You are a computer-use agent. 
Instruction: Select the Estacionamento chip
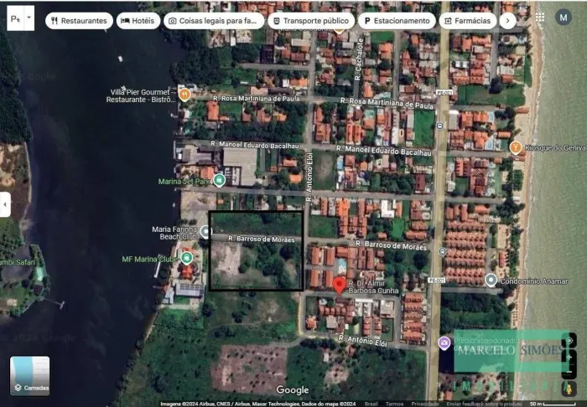(397, 21)
